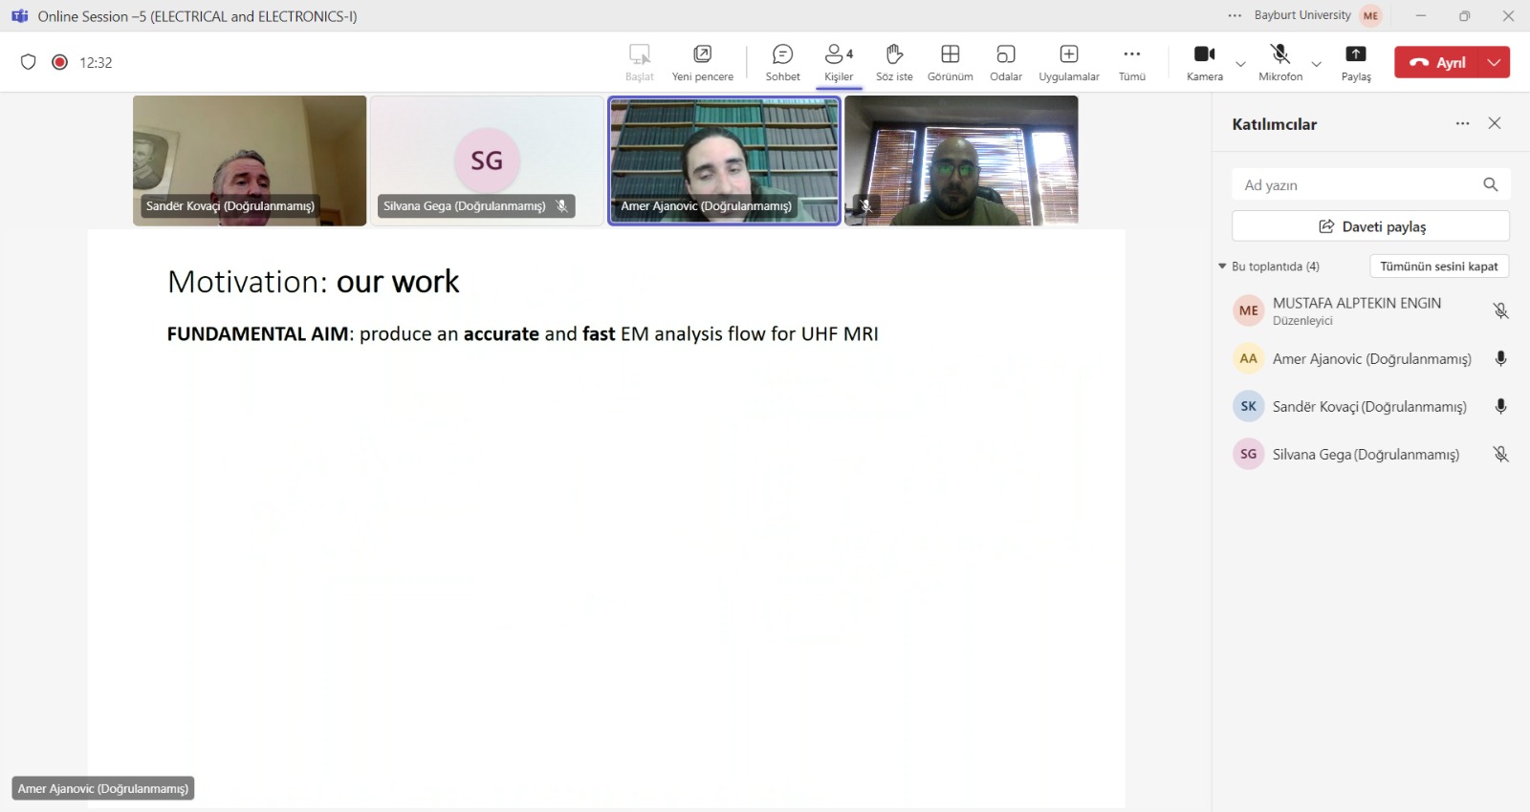1530x812 pixels.
Task: Select Sandër Kovaçi's video thumbnail
Action: pyautogui.click(x=250, y=160)
